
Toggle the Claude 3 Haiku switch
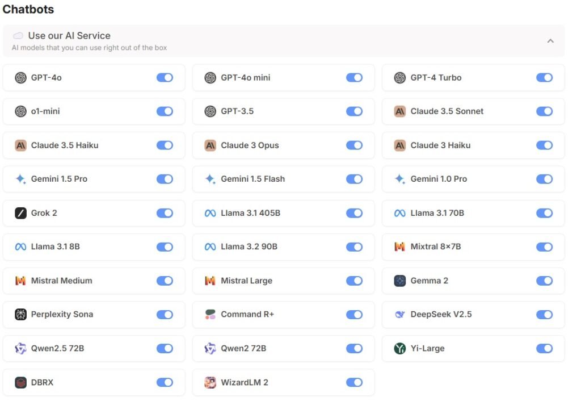(545, 145)
